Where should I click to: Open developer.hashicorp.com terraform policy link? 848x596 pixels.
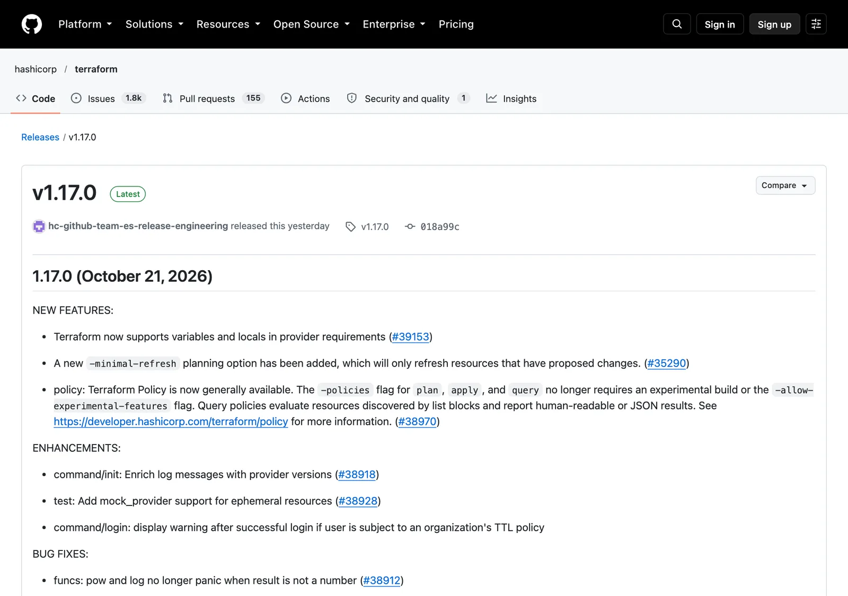[171, 422]
